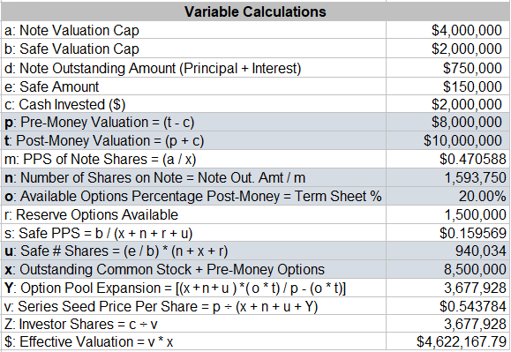Click the $750,000 note outstanding amount cell
The image size is (511, 352).
coord(447,68)
